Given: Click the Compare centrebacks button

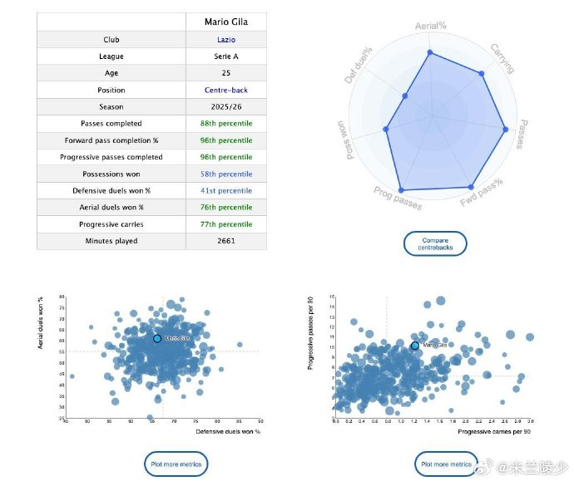Looking at the screenshot, I should [435, 243].
